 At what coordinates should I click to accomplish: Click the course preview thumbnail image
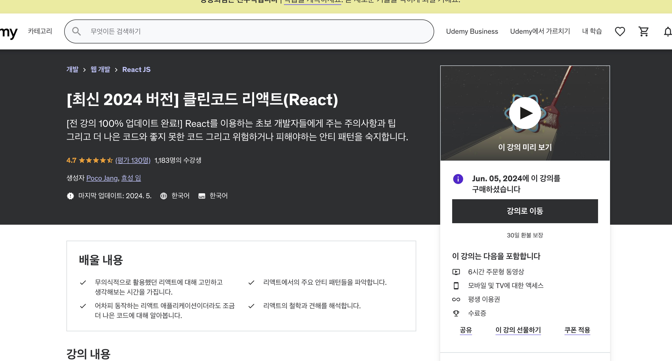525,113
